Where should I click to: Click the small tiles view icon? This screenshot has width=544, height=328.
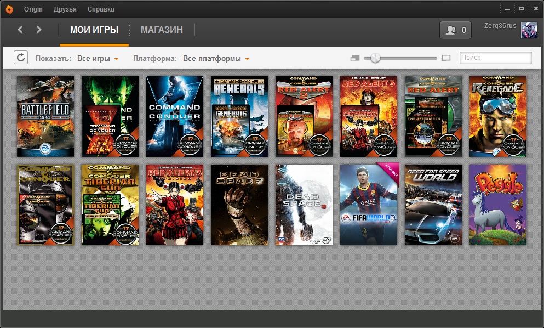[x=355, y=58]
